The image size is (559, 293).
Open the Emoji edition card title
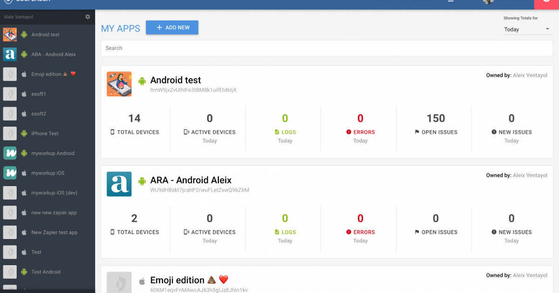190,280
